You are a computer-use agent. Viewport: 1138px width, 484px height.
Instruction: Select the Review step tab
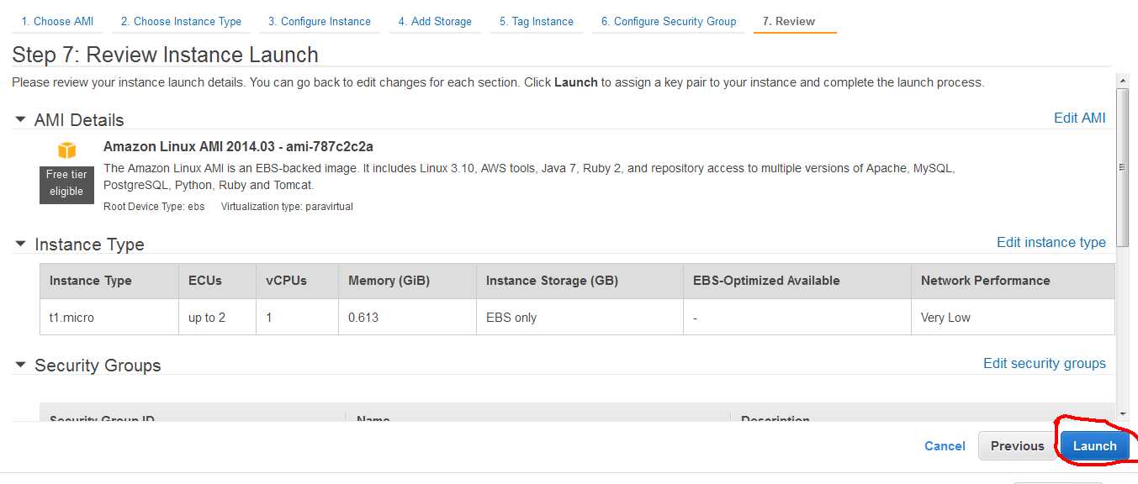pos(795,21)
